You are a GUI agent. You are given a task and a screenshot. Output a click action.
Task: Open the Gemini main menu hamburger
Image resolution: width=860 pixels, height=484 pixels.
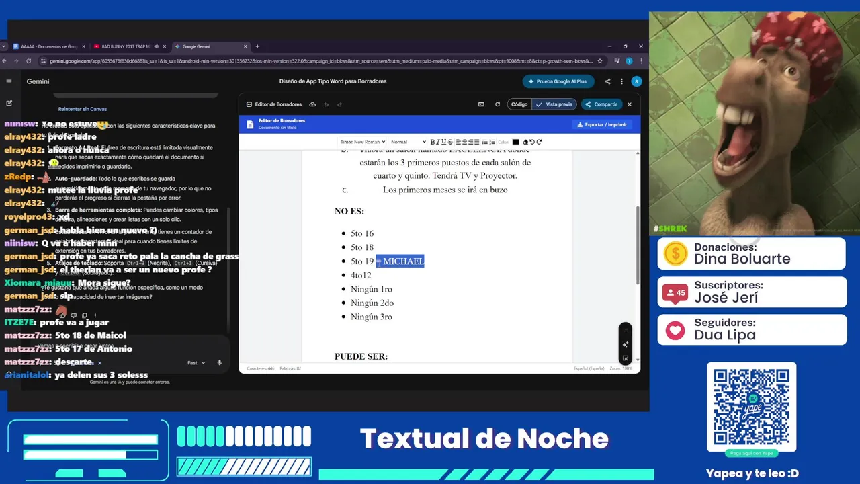point(9,81)
